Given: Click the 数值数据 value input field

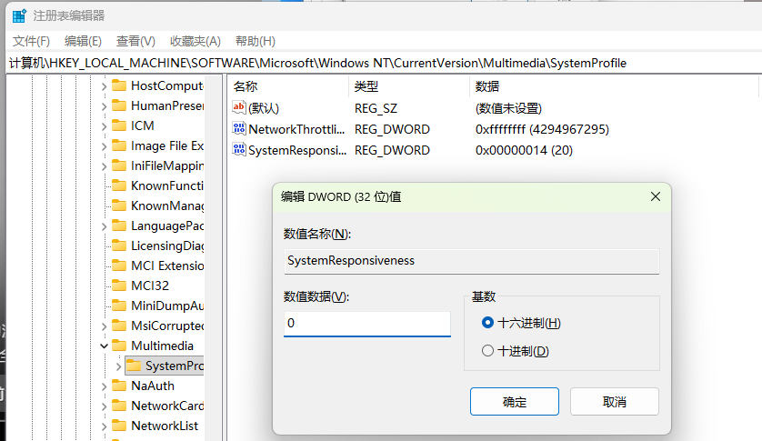Looking at the screenshot, I should [x=367, y=324].
